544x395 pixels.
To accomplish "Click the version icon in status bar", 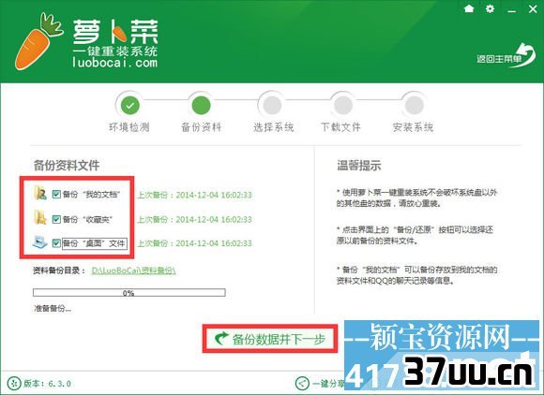I will (14, 383).
